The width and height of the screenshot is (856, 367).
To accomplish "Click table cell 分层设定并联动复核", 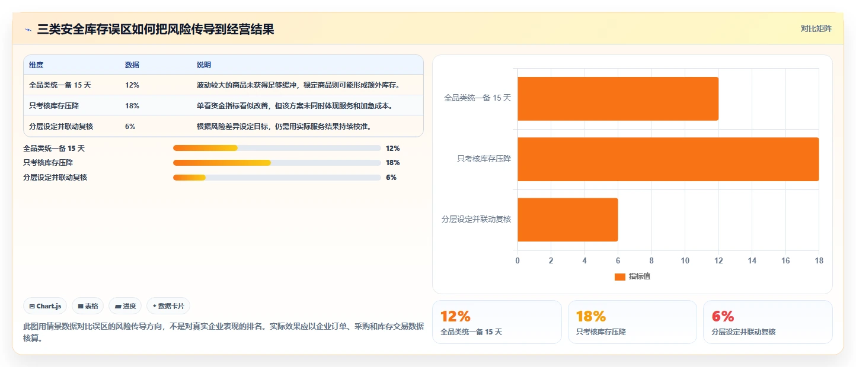I will (x=61, y=126).
